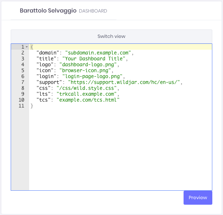Click gutter line number 5

[x=23, y=70]
